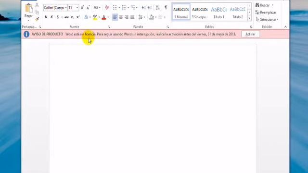308x173 pixels.
Task: Click the multilevel list icon
Action: pyautogui.click(x=133, y=8)
